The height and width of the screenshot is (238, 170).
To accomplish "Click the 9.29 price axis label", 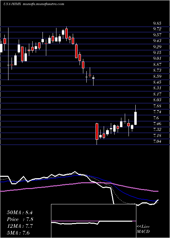I will pos(157,47).
